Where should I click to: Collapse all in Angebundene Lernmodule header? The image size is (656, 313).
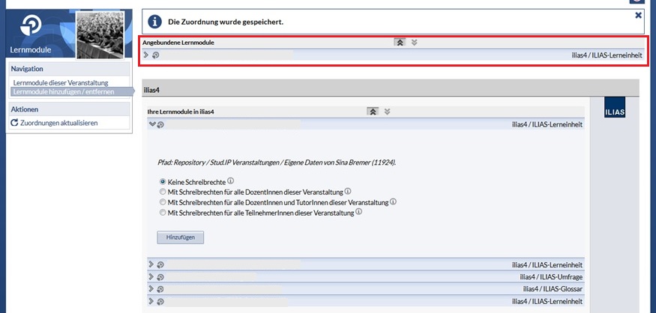point(400,43)
